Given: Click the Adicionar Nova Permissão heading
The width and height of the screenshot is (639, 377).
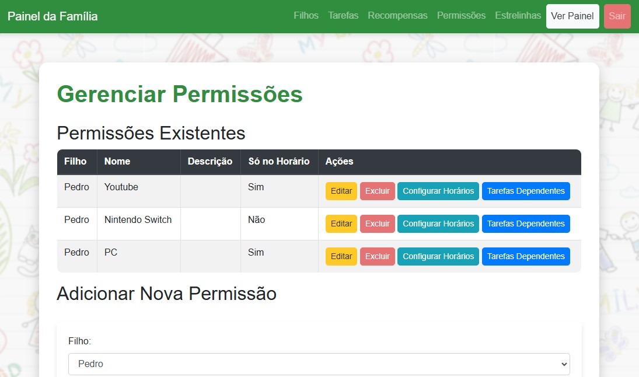Looking at the screenshot, I should coord(167,294).
